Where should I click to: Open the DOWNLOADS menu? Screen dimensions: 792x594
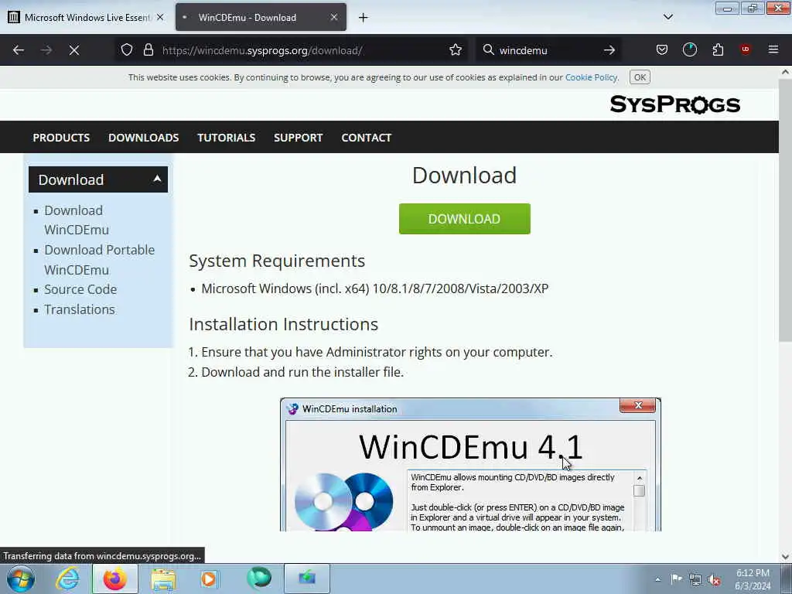[143, 138]
